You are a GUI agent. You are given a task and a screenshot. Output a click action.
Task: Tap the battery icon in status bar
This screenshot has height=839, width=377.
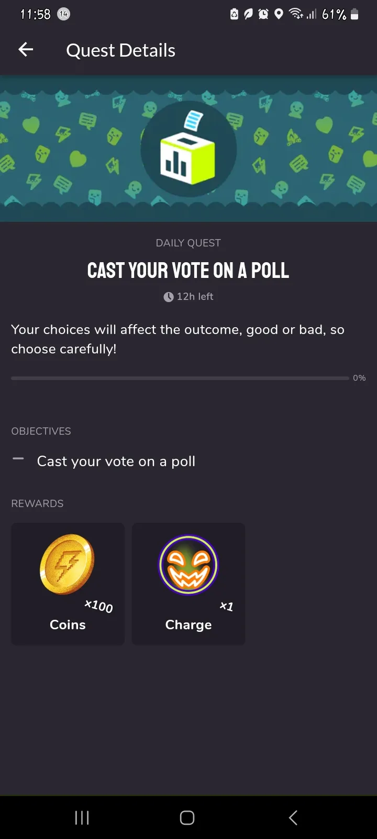click(x=354, y=14)
